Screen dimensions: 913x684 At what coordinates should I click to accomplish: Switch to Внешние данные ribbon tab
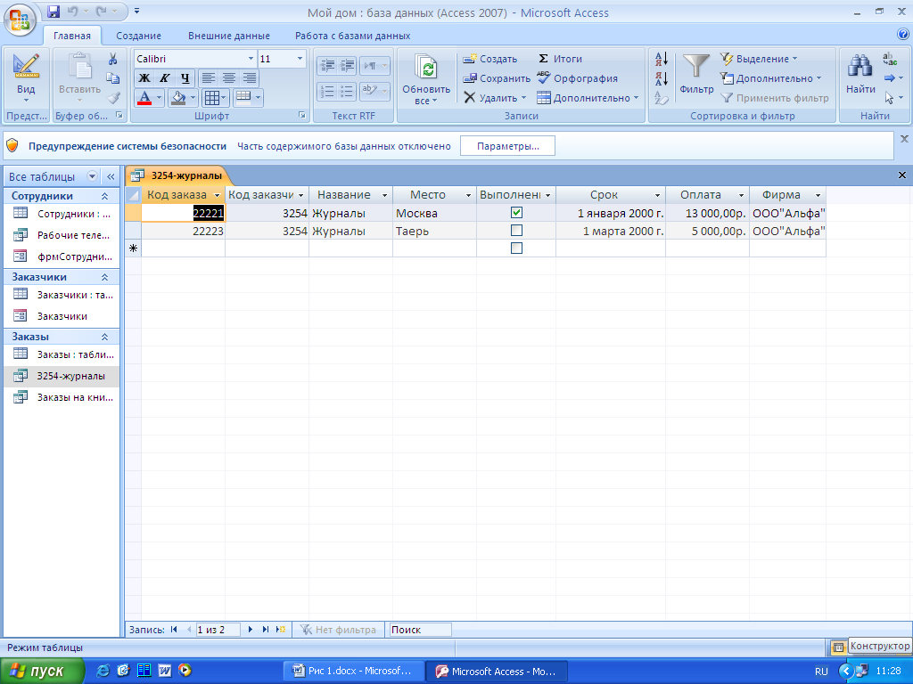click(229, 36)
